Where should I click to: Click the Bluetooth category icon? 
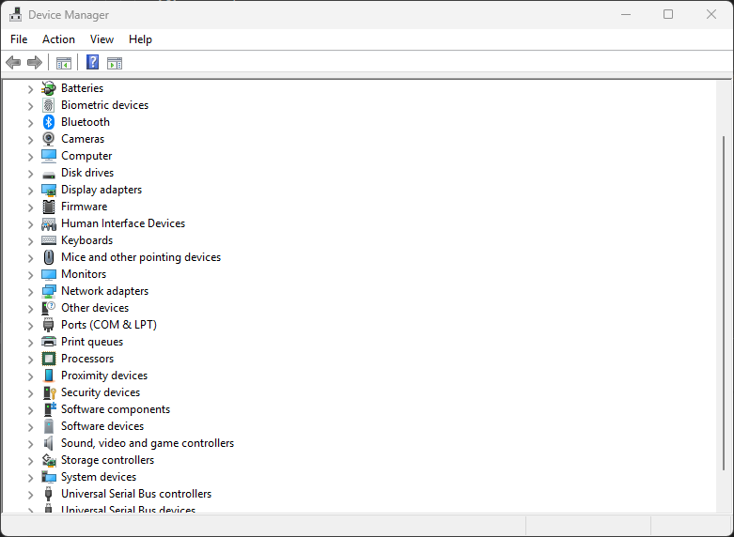point(49,122)
